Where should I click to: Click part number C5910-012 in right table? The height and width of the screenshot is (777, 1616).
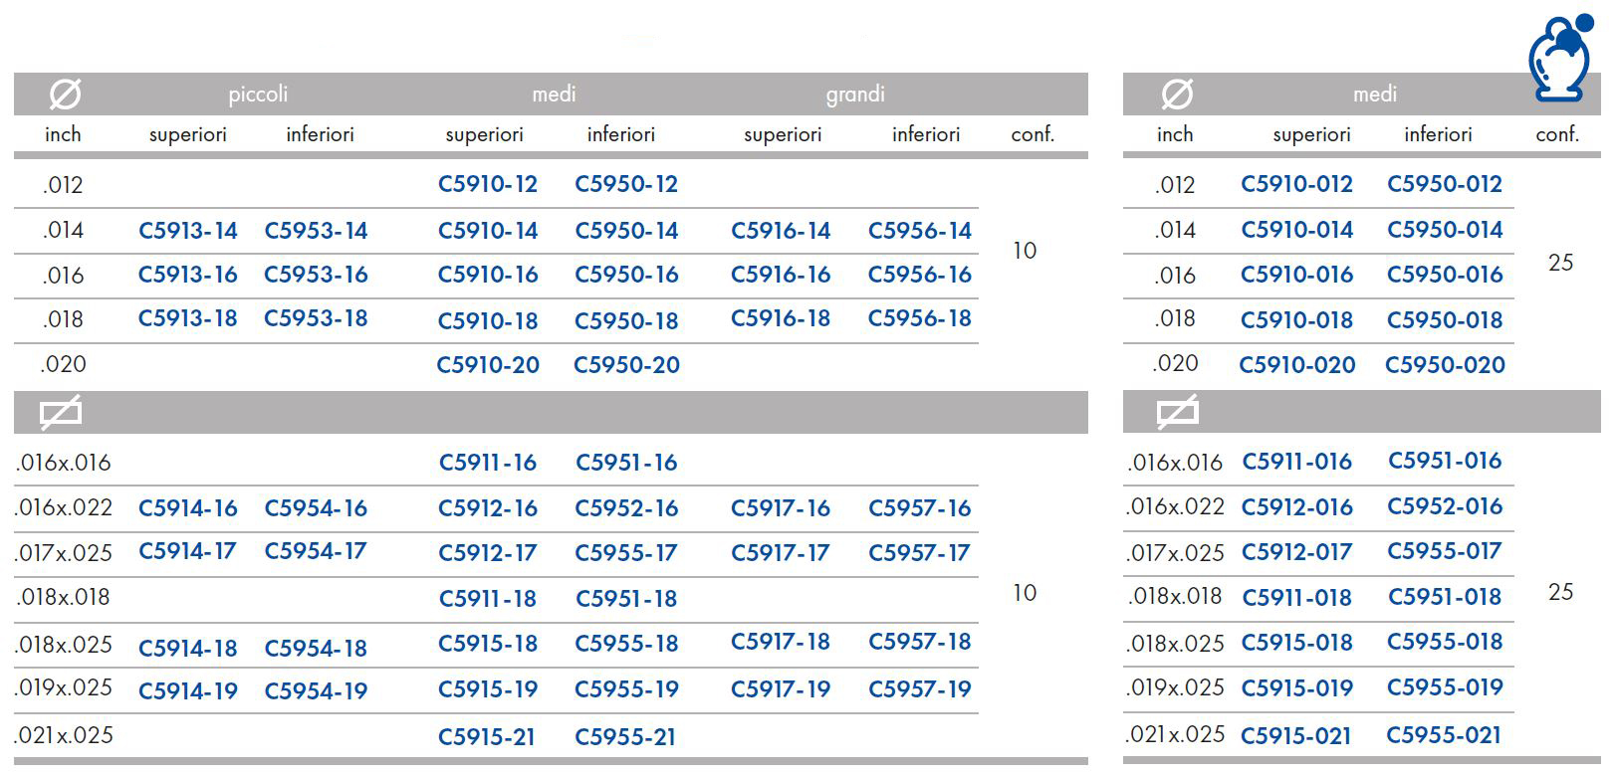[1297, 184]
